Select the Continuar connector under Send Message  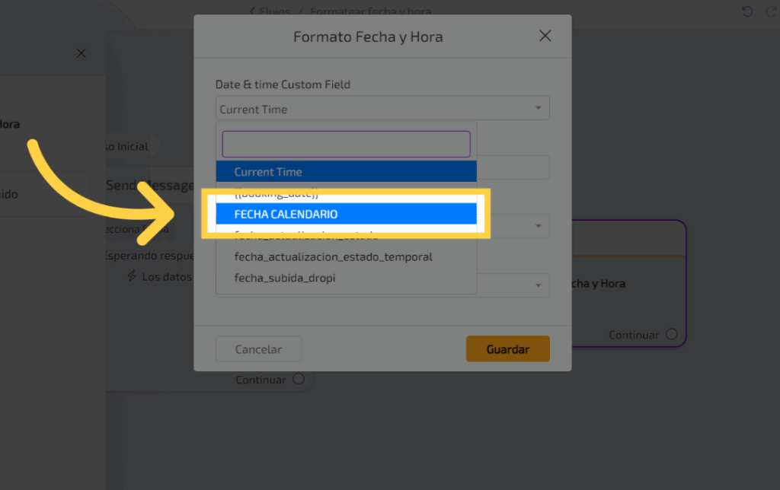click(299, 379)
